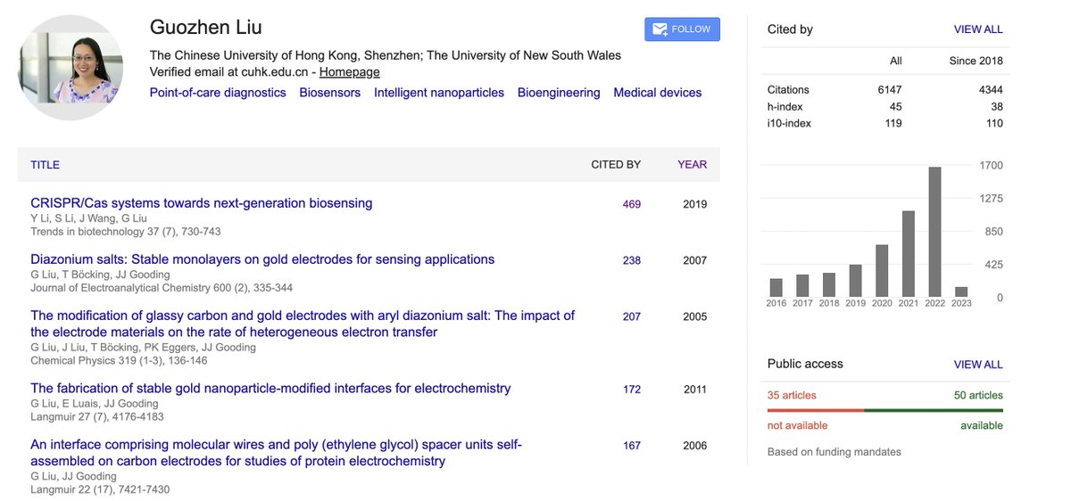The image size is (1071, 501).
Task: Click the total citations value 6147
Action: [890, 90]
